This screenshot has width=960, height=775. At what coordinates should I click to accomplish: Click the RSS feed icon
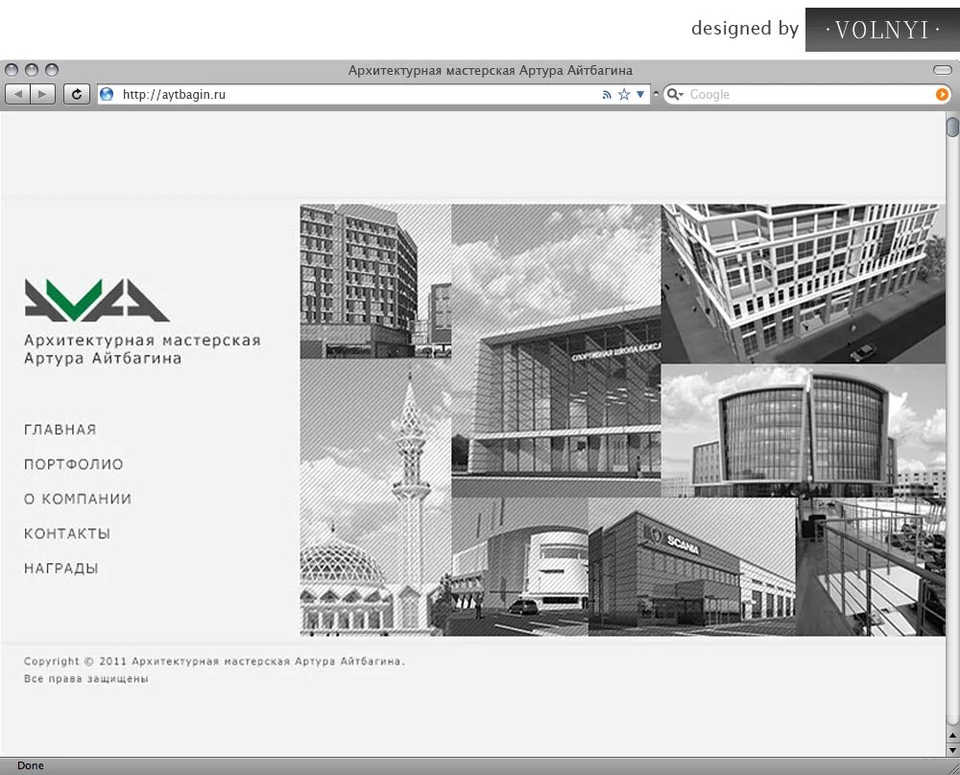click(x=607, y=94)
